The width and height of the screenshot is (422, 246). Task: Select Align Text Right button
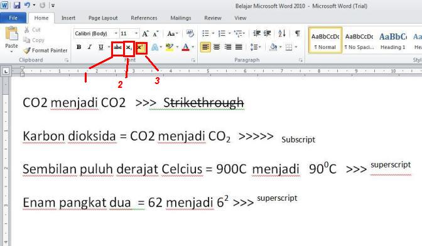(228, 47)
